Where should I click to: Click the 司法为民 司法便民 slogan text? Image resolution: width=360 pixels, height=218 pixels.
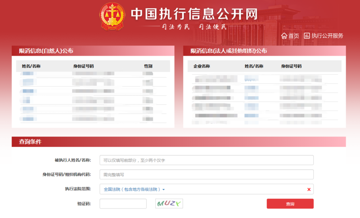(194, 27)
